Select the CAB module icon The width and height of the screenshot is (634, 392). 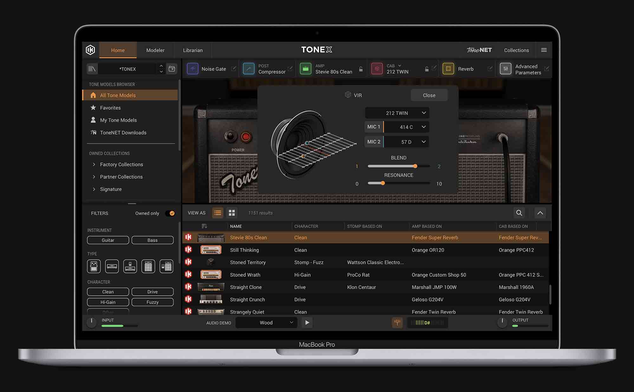click(x=377, y=69)
